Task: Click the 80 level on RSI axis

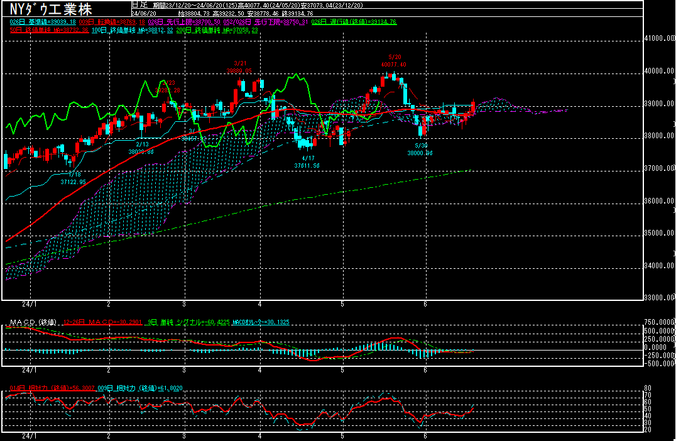Action: pyautogui.click(x=648, y=388)
